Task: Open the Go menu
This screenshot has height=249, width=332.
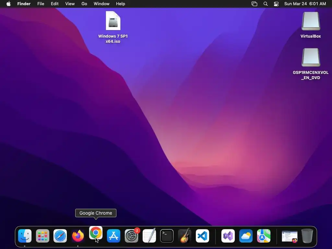Action: [x=84, y=4]
